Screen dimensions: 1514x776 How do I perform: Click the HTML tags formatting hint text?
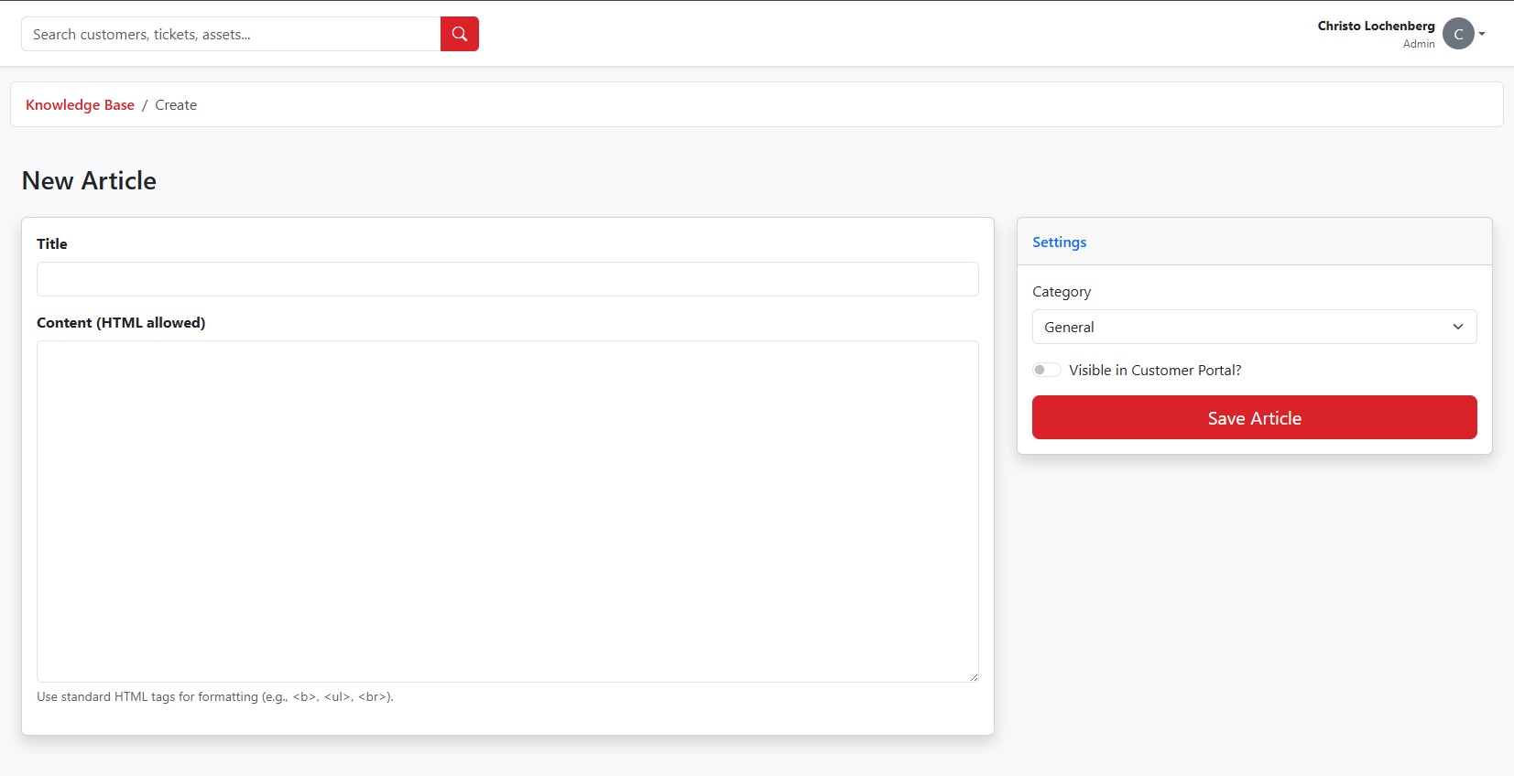coord(215,696)
